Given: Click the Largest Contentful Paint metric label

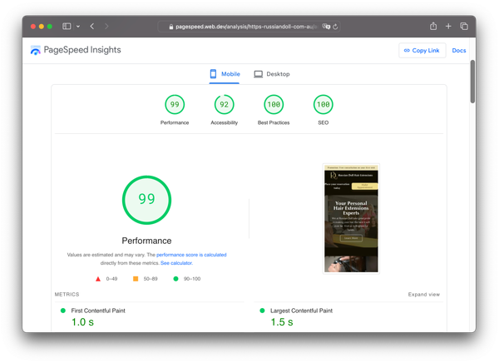Looking at the screenshot, I should [301, 311].
